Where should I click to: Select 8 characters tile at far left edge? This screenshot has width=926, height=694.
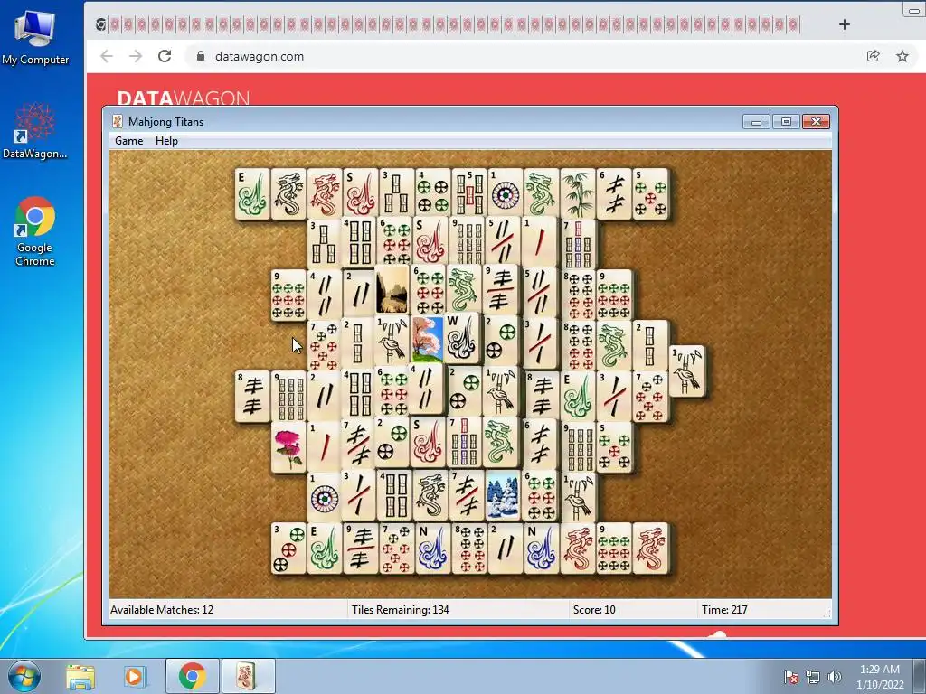[x=253, y=396]
